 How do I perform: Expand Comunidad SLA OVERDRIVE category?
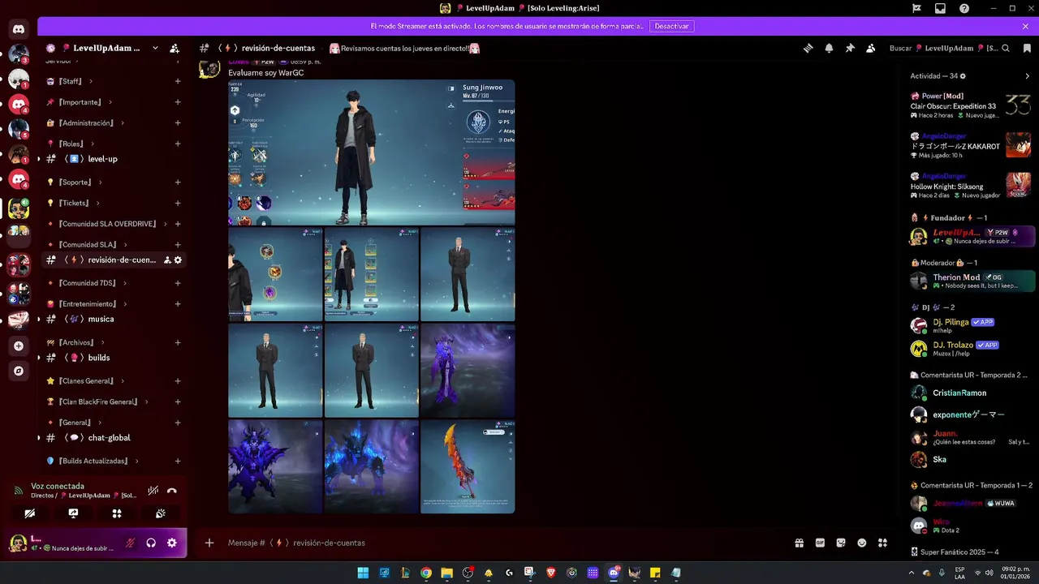click(107, 224)
